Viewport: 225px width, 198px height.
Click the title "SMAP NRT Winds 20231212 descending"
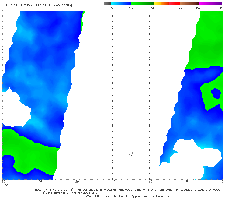39,5
